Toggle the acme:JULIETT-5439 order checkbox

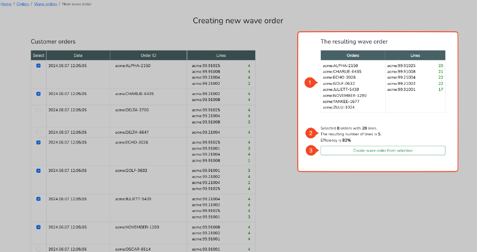[38, 199]
